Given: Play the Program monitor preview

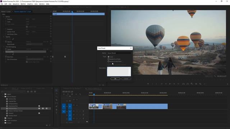Looking at the screenshot, I should pyautogui.click(x=170, y=84).
